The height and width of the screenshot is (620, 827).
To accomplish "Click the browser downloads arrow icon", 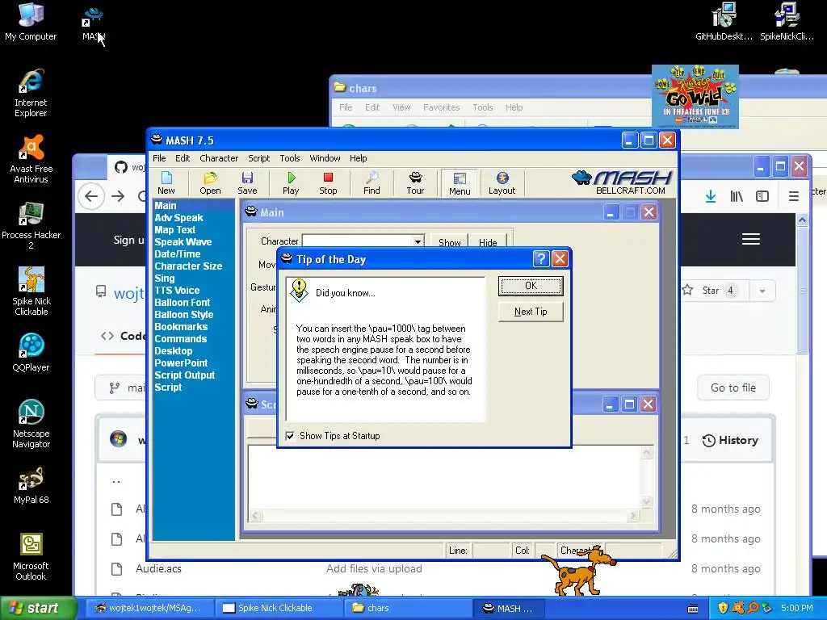I will coord(711,197).
